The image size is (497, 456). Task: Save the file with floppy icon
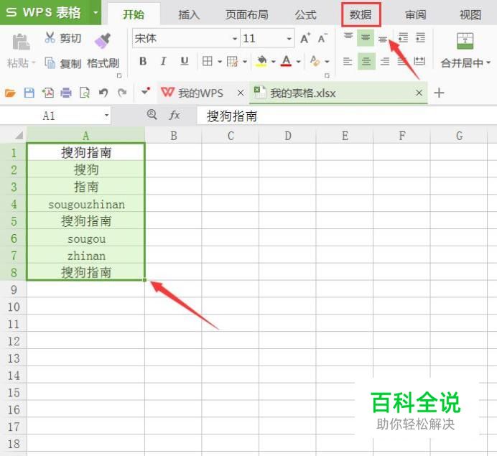29,93
